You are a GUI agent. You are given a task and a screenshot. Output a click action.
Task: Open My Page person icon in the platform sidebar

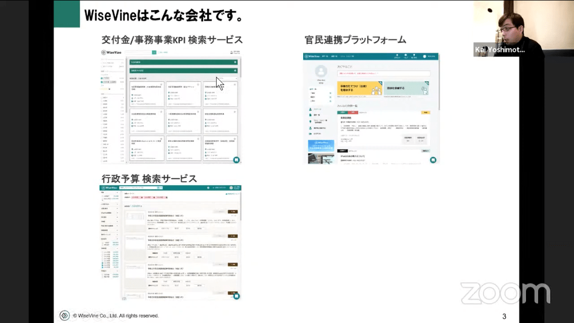(x=310, y=109)
